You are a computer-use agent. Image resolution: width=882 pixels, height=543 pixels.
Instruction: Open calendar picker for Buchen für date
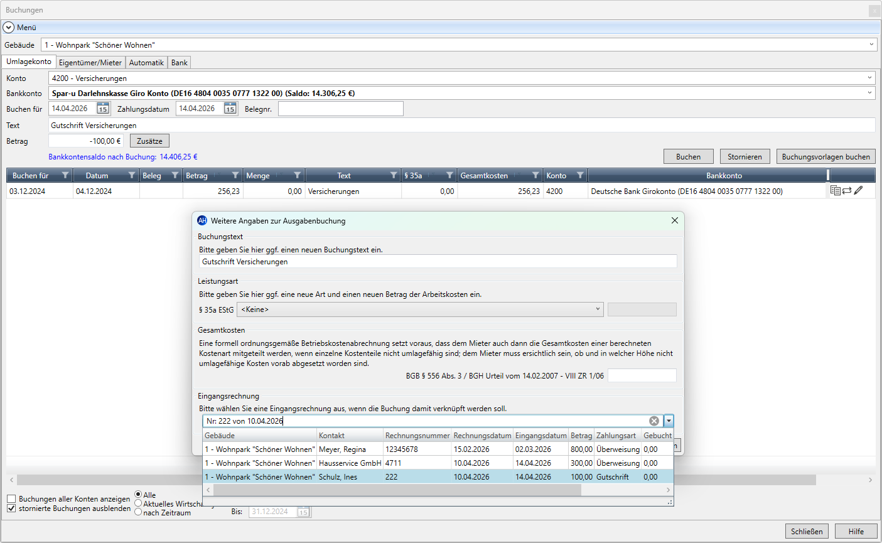[x=103, y=109]
